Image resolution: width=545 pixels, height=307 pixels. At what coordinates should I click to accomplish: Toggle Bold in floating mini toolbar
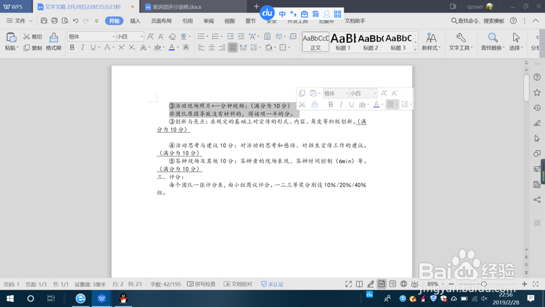331,104
